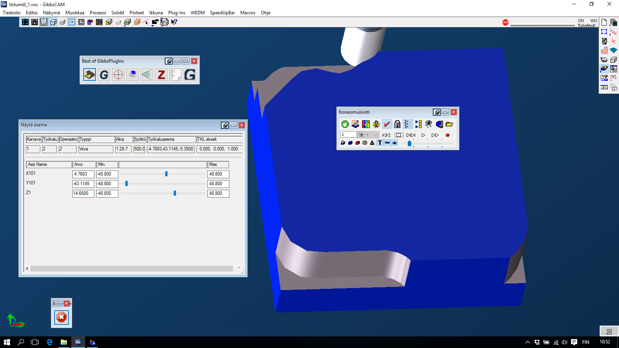
Task: Open the Prosessi menu
Action: click(98, 13)
